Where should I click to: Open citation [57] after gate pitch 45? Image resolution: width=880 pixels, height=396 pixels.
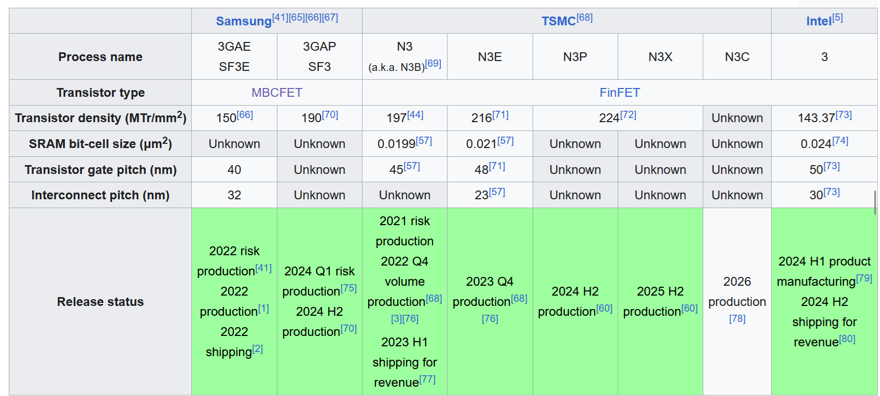coord(412,166)
